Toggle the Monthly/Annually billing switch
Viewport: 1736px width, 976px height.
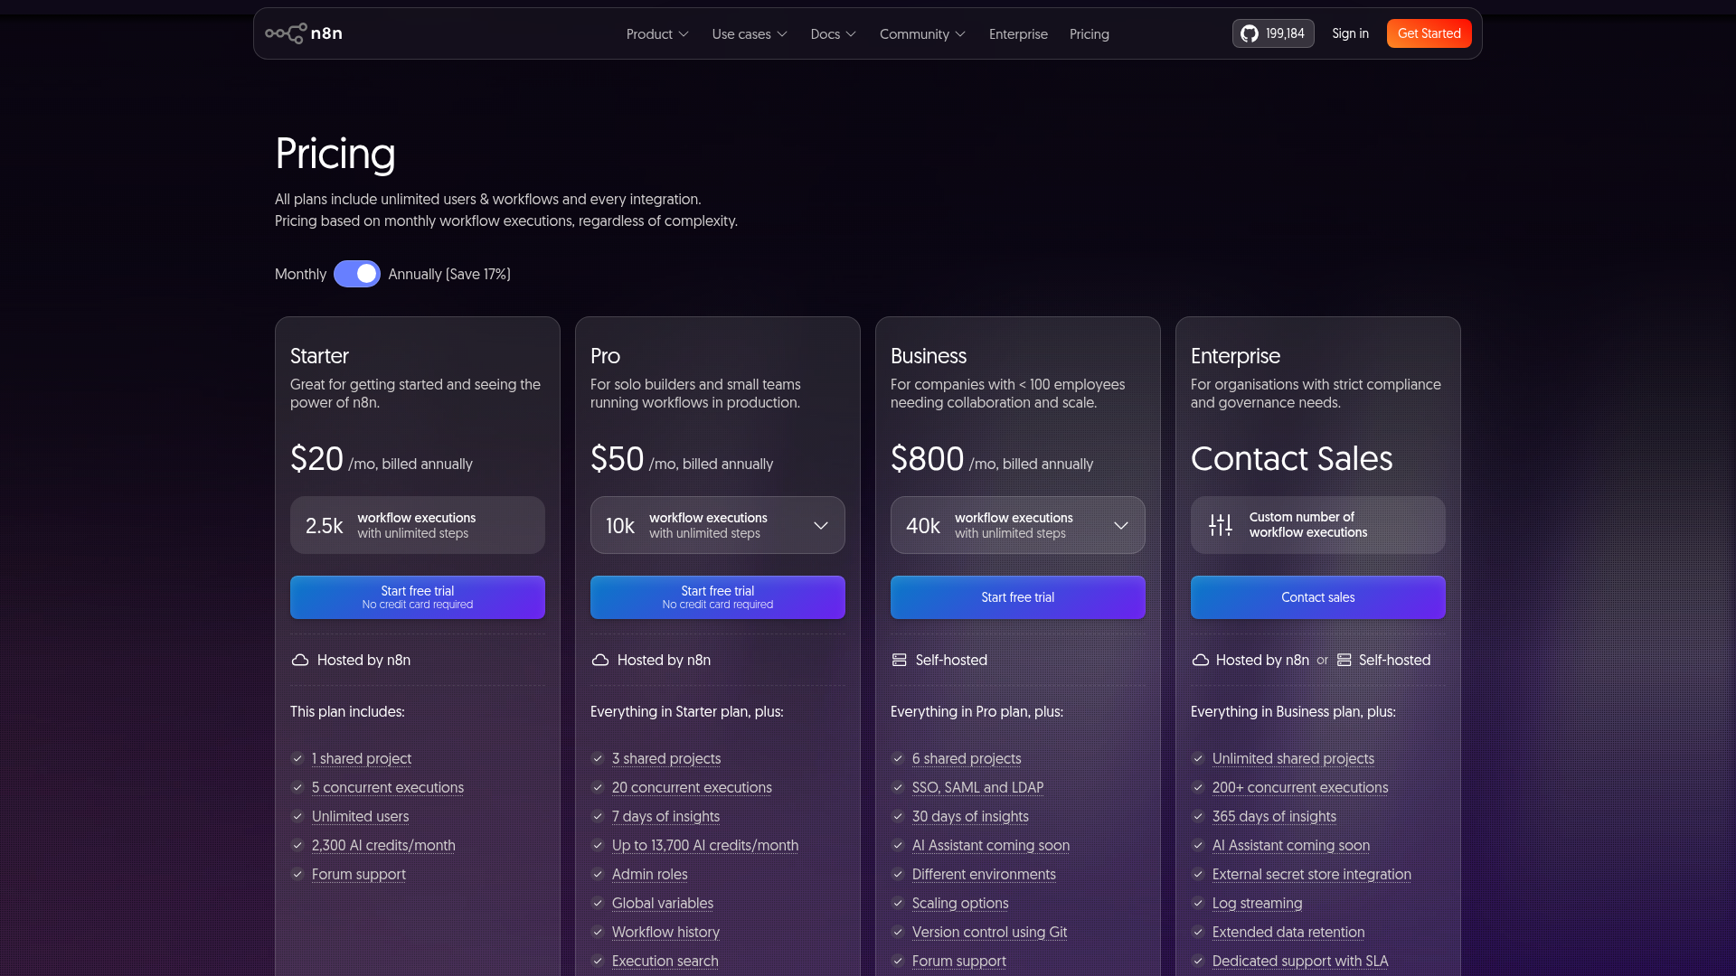(x=357, y=274)
